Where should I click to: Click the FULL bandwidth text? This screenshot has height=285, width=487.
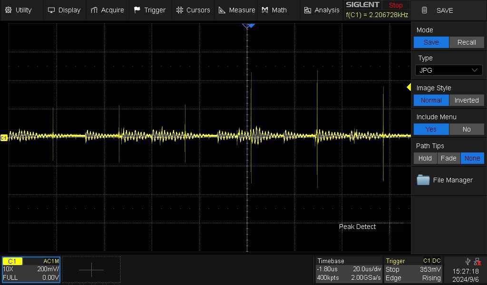click(10, 277)
